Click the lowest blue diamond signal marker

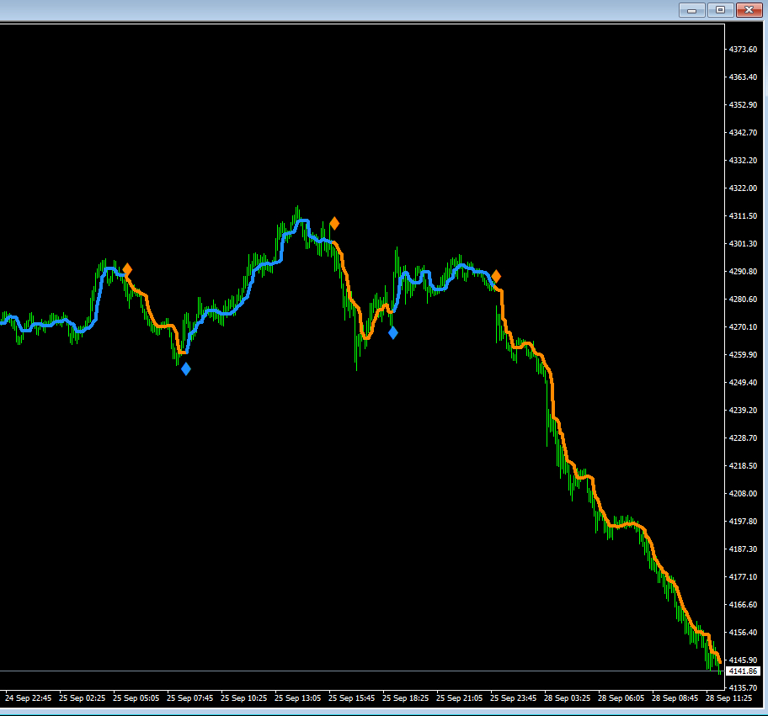tap(186, 369)
